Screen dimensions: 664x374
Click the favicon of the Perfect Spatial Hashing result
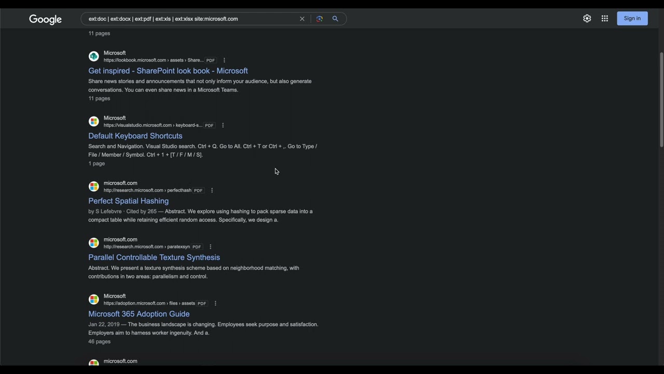click(93, 186)
